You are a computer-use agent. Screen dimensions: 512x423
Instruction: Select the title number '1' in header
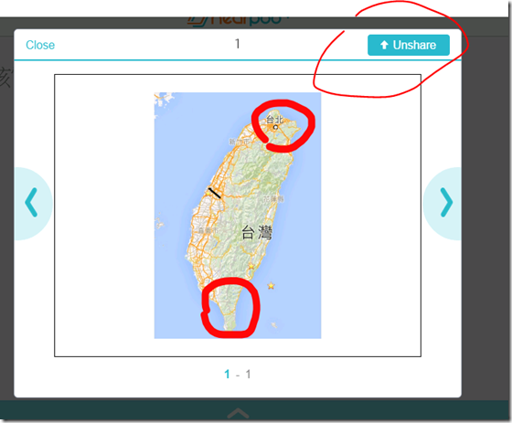(238, 44)
